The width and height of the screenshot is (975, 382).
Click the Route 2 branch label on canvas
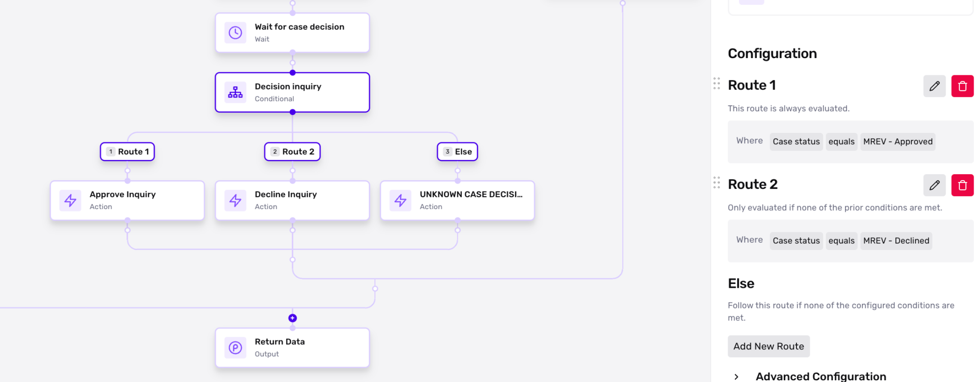pyautogui.click(x=293, y=151)
